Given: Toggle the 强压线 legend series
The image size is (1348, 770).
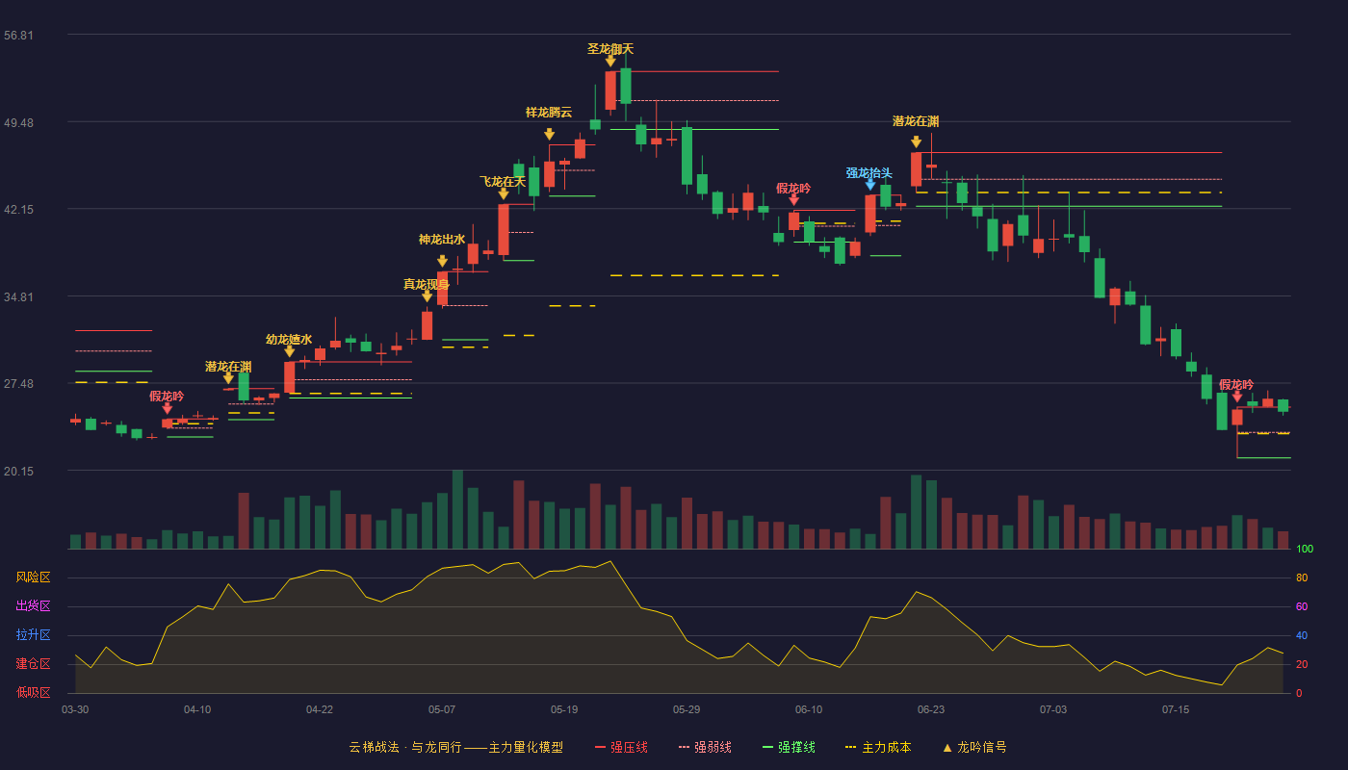Looking at the screenshot, I should coord(621,747).
